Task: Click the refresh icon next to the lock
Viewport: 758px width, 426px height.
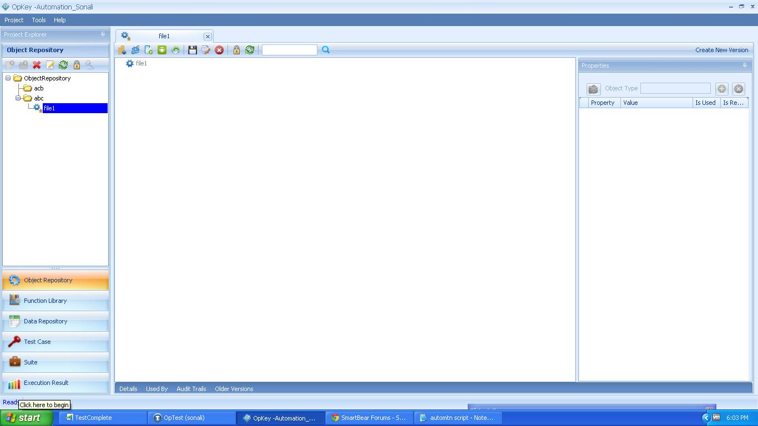Action: tap(250, 50)
